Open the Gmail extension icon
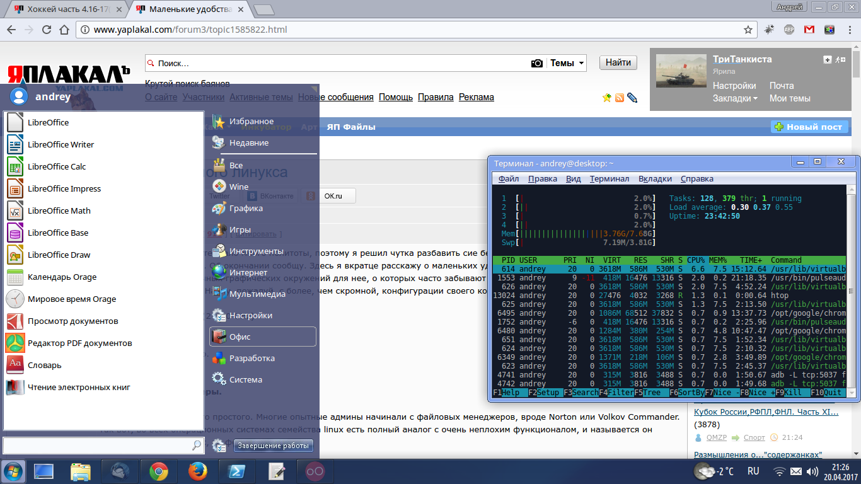 coord(809,30)
